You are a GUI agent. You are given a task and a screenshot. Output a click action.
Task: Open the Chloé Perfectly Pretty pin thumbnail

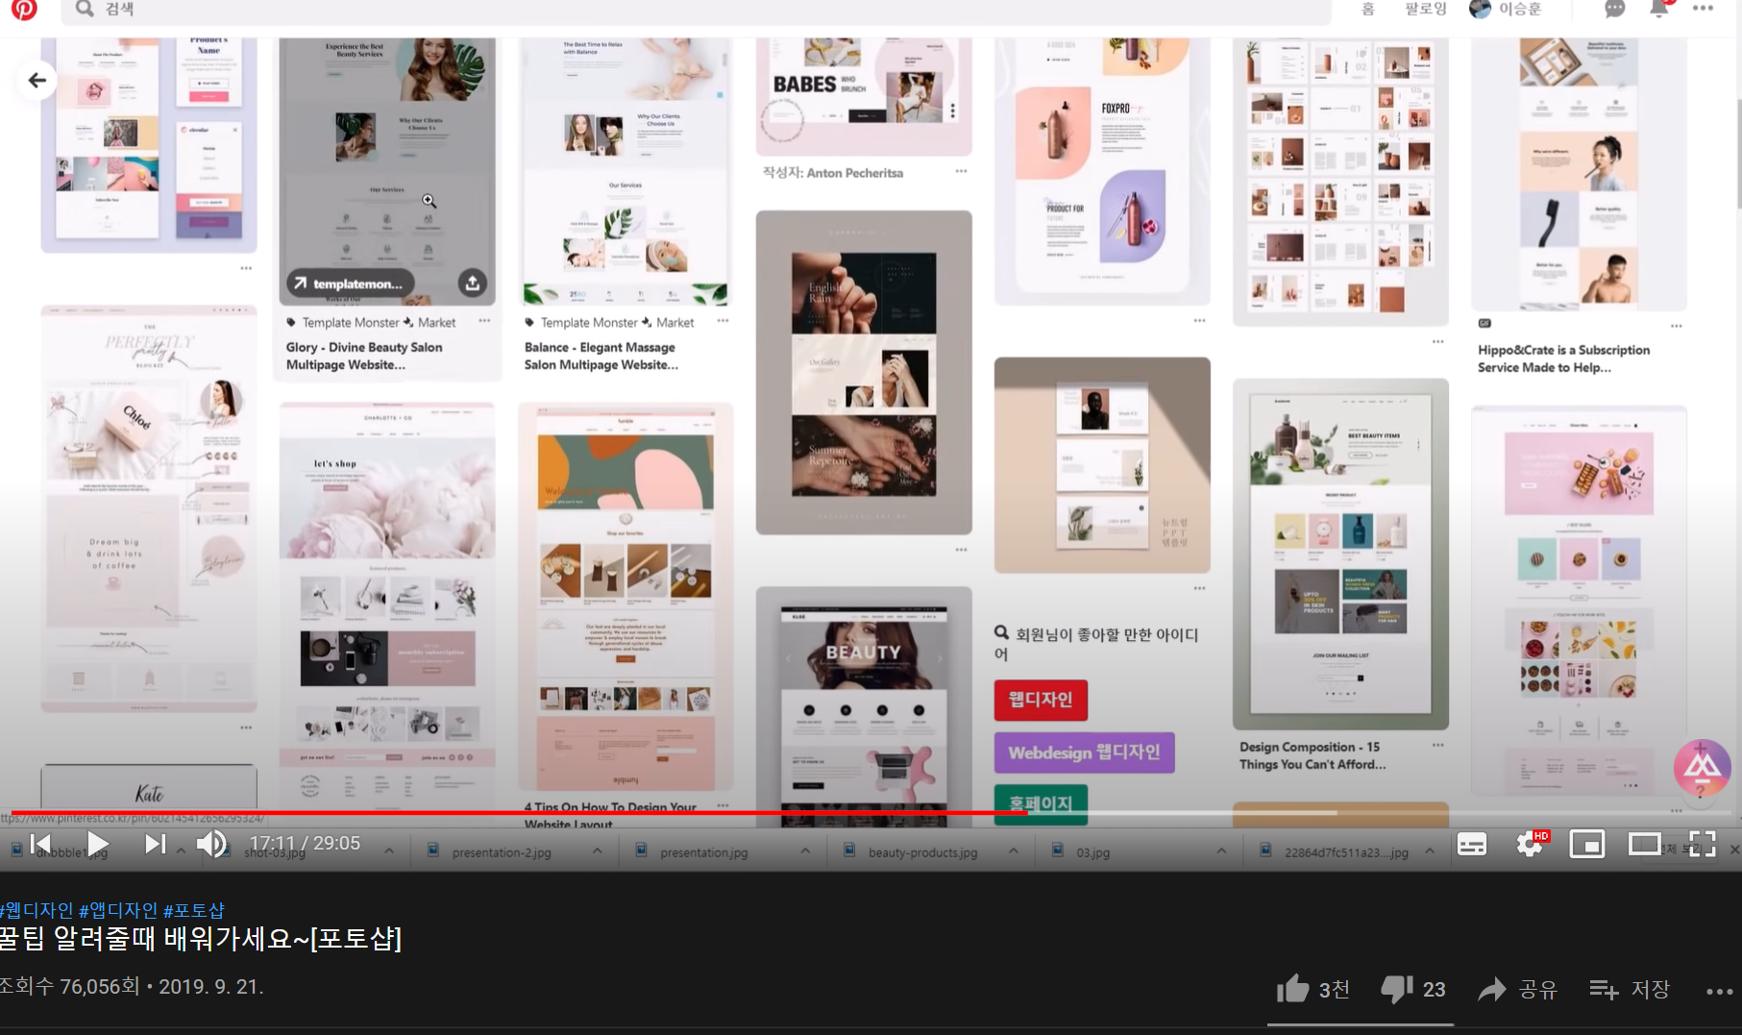tap(149, 509)
